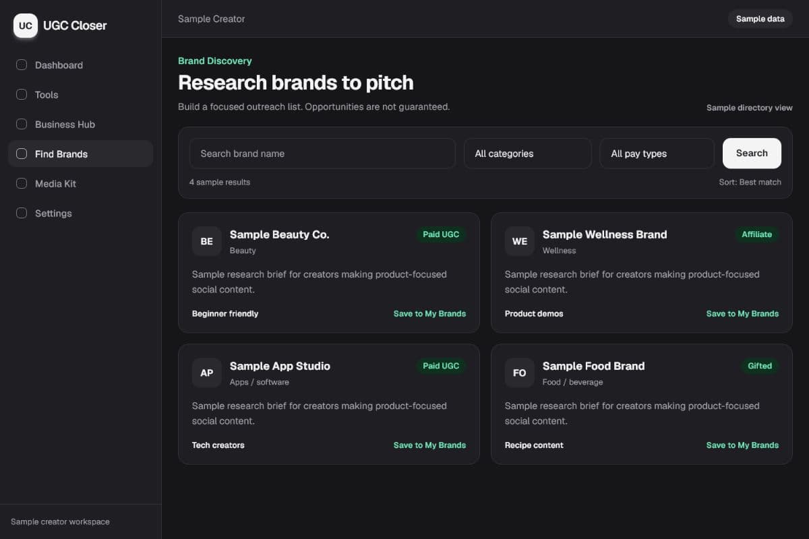This screenshot has height=539, width=809.
Task: Open Settings from the sidebar
Action: [81, 214]
